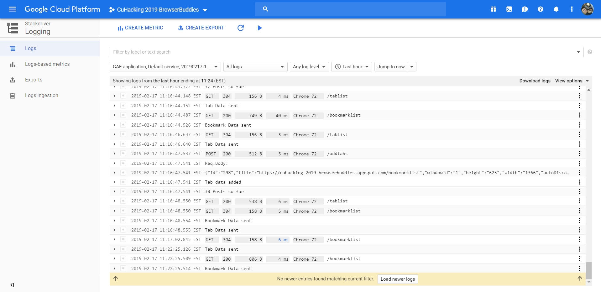Star the 11:16:44.487 /bookmarklist entry
The image size is (601, 292).
(x=123, y=115)
